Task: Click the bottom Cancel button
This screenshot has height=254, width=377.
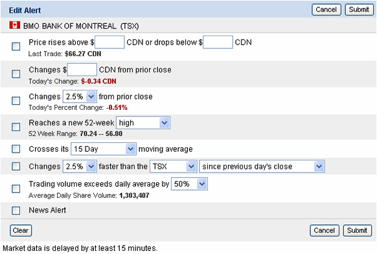Action: point(325,231)
